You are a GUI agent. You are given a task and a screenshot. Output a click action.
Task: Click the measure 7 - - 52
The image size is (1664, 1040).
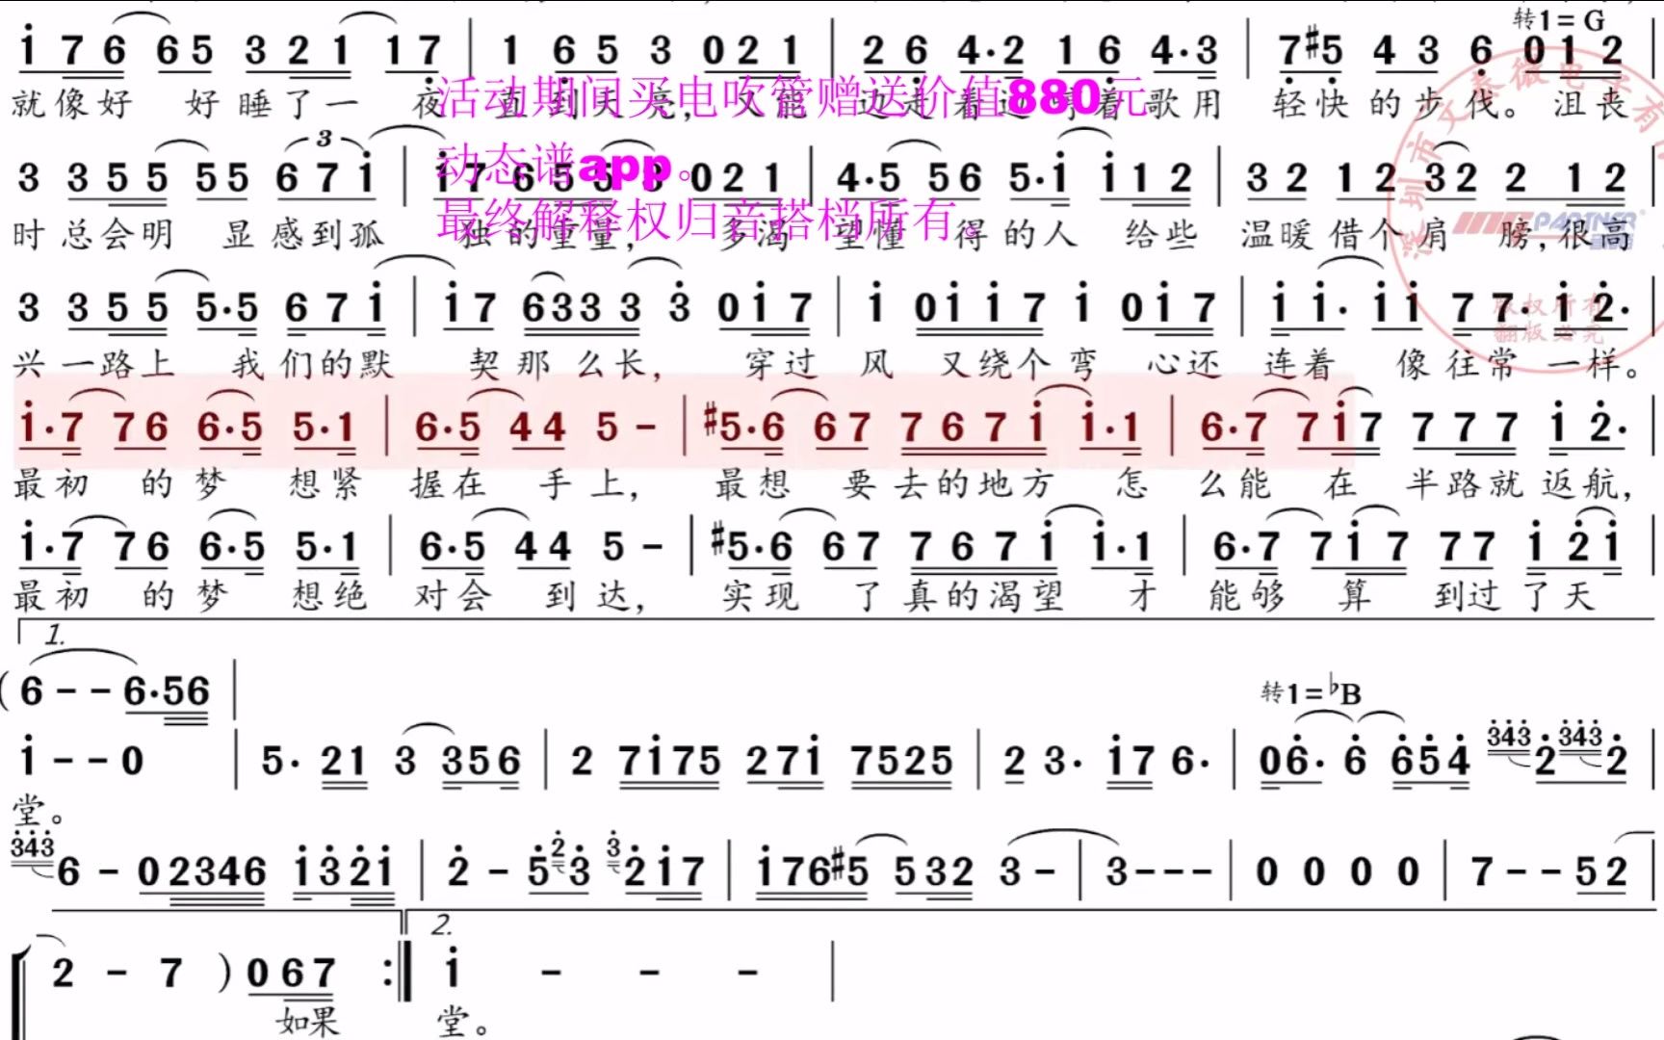coord(1548,871)
